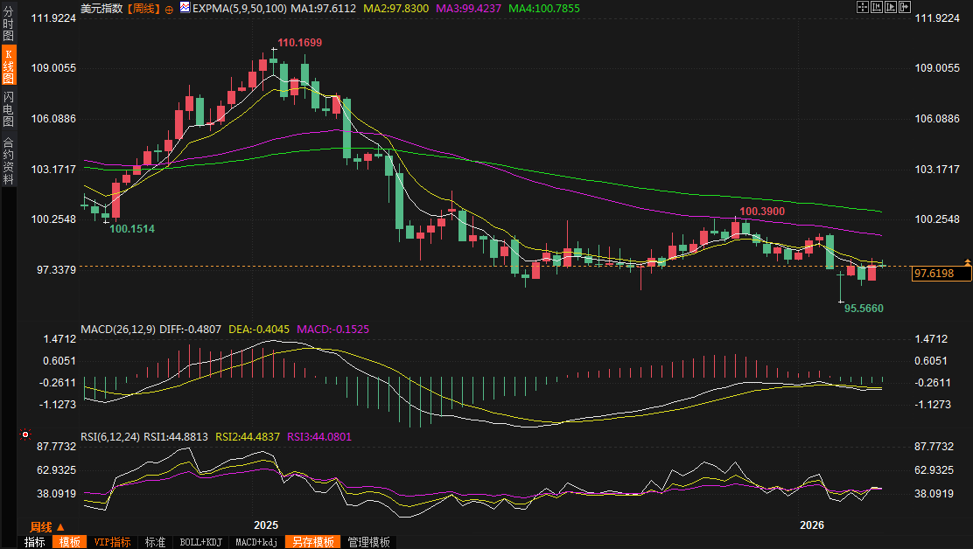Click the chart playback icon with arrow

pos(891,7)
